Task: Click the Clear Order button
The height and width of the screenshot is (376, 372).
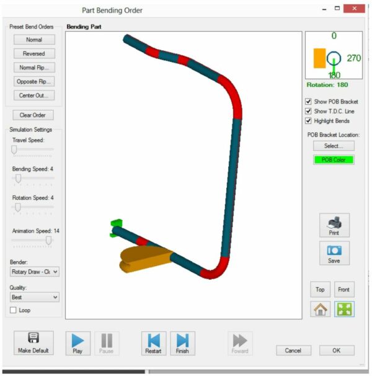Action: click(x=33, y=115)
